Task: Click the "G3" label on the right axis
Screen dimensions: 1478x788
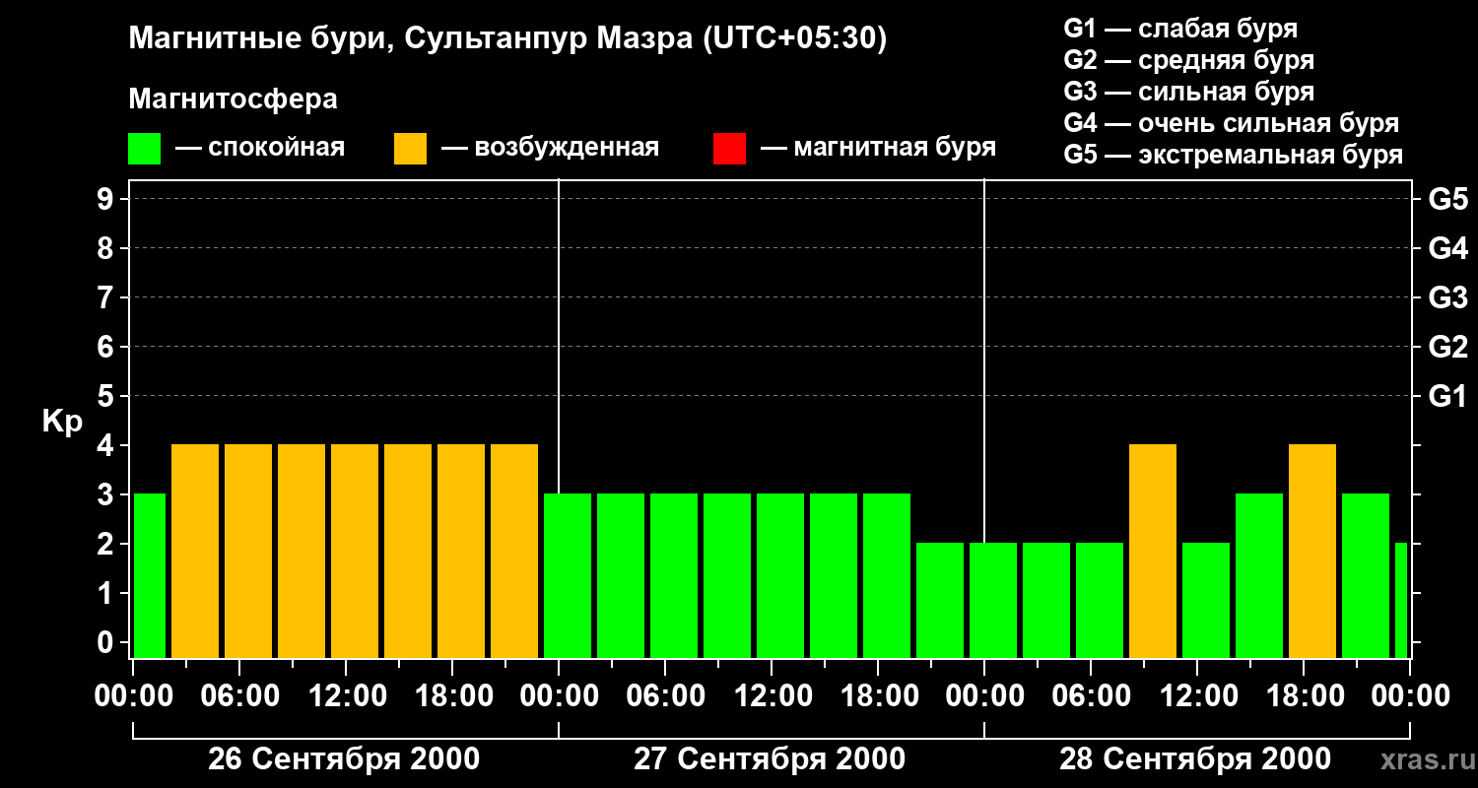Action: click(x=1447, y=297)
